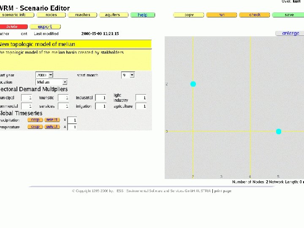The height and width of the screenshot is (228, 304).
Task: Select the cyan node at row 3
Action: 279,131
